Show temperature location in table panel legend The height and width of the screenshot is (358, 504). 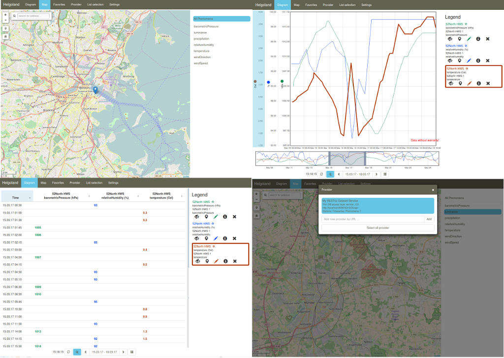pos(207,261)
